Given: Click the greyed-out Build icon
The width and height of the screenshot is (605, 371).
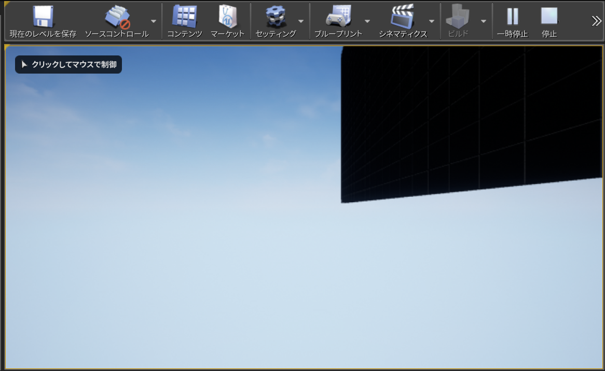Looking at the screenshot, I should click(x=458, y=17).
